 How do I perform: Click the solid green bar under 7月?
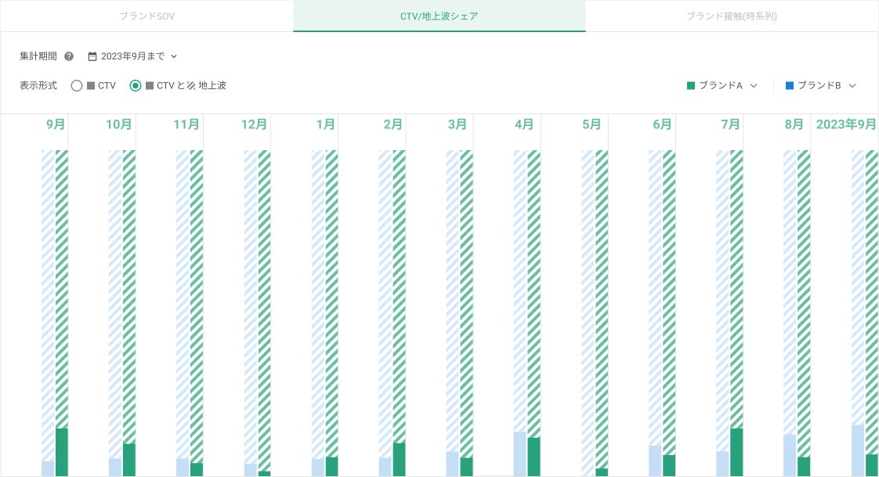pyautogui.click(x=736, y=452)
